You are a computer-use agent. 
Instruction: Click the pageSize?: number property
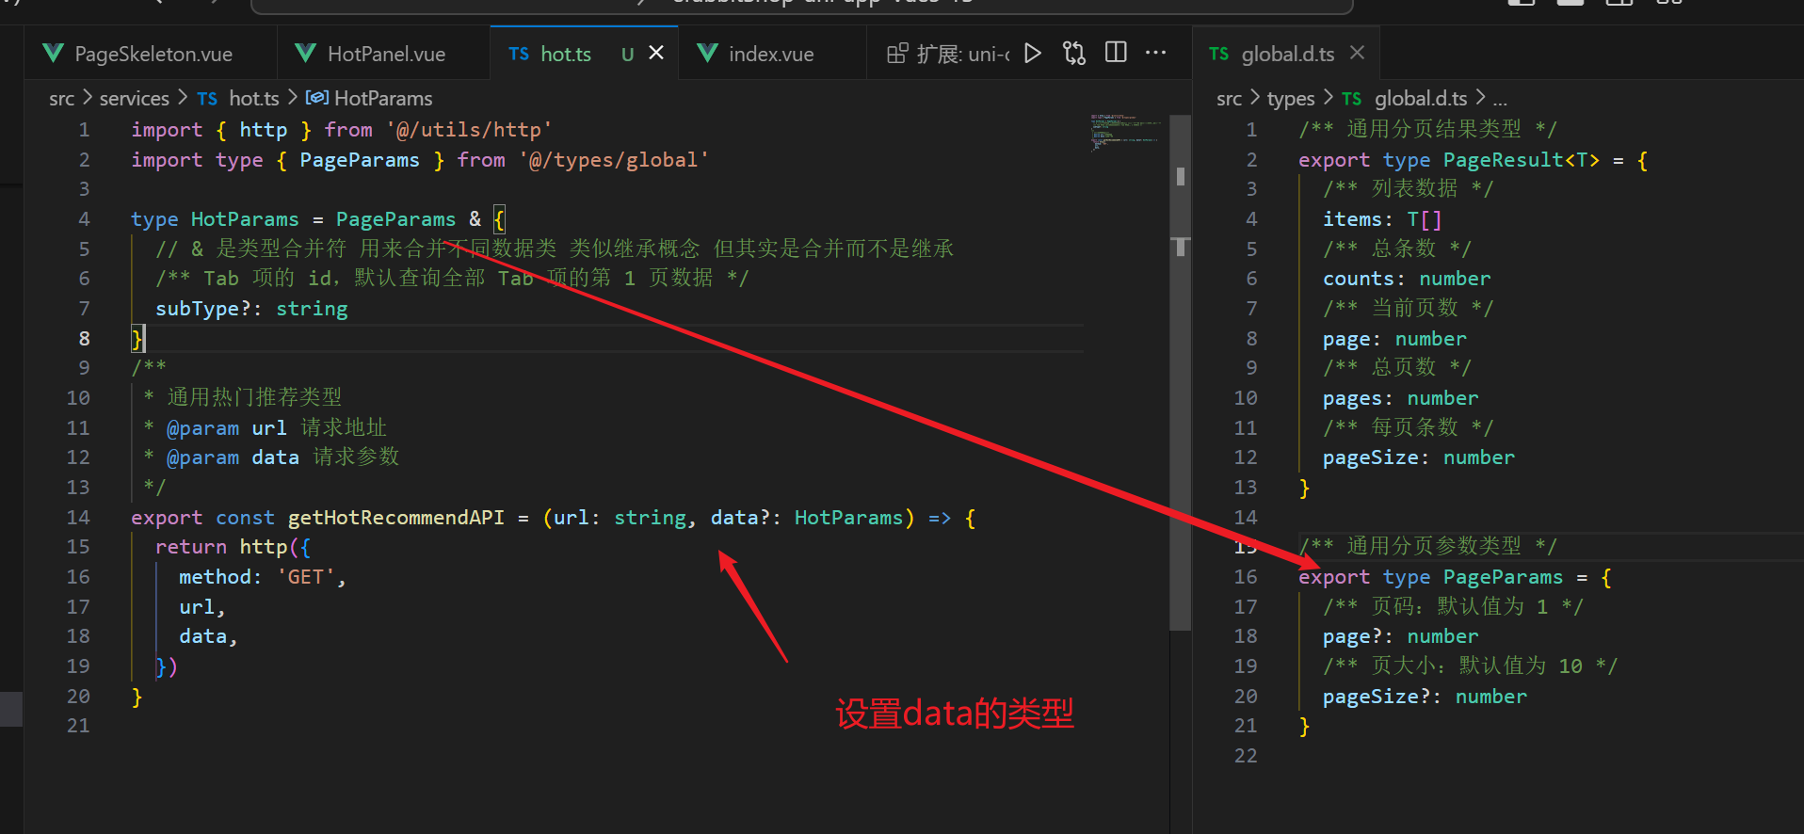(x=1425, y=697)
